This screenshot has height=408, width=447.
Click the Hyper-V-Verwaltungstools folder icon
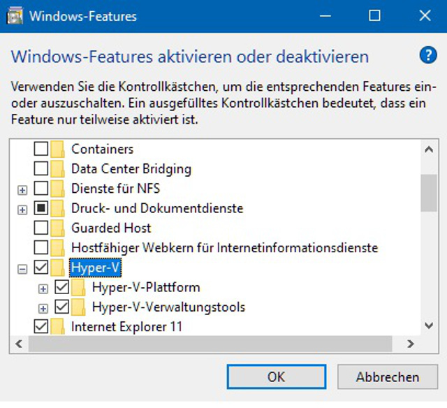pyautogui.click(x=78, y=307)
